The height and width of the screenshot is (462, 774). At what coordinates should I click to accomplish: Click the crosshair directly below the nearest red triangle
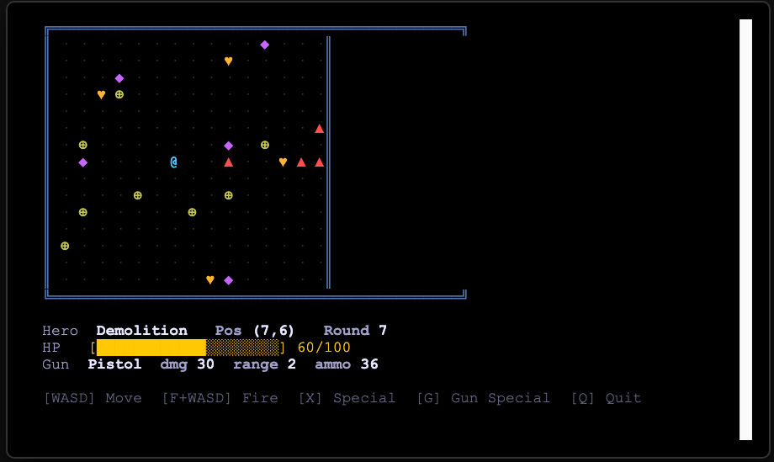pos(229,195)
